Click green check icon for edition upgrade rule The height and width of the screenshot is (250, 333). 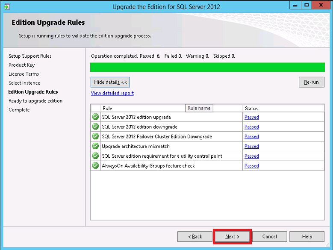(x=96, y=117)
